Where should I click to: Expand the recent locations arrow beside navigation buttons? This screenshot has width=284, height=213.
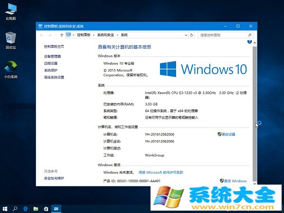tap(55, 35)
